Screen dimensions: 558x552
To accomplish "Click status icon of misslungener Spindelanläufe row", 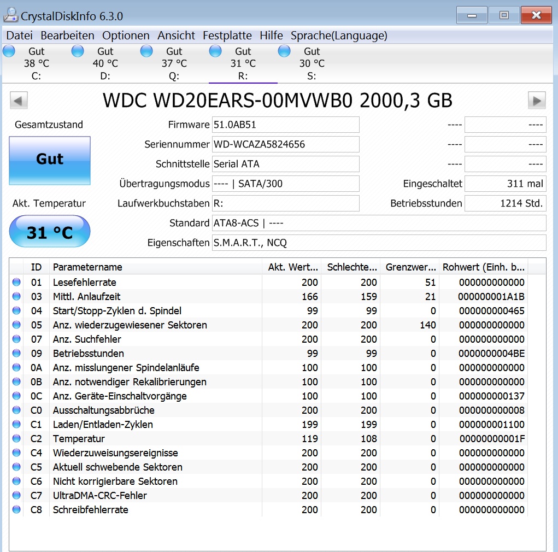I will 16,367.
